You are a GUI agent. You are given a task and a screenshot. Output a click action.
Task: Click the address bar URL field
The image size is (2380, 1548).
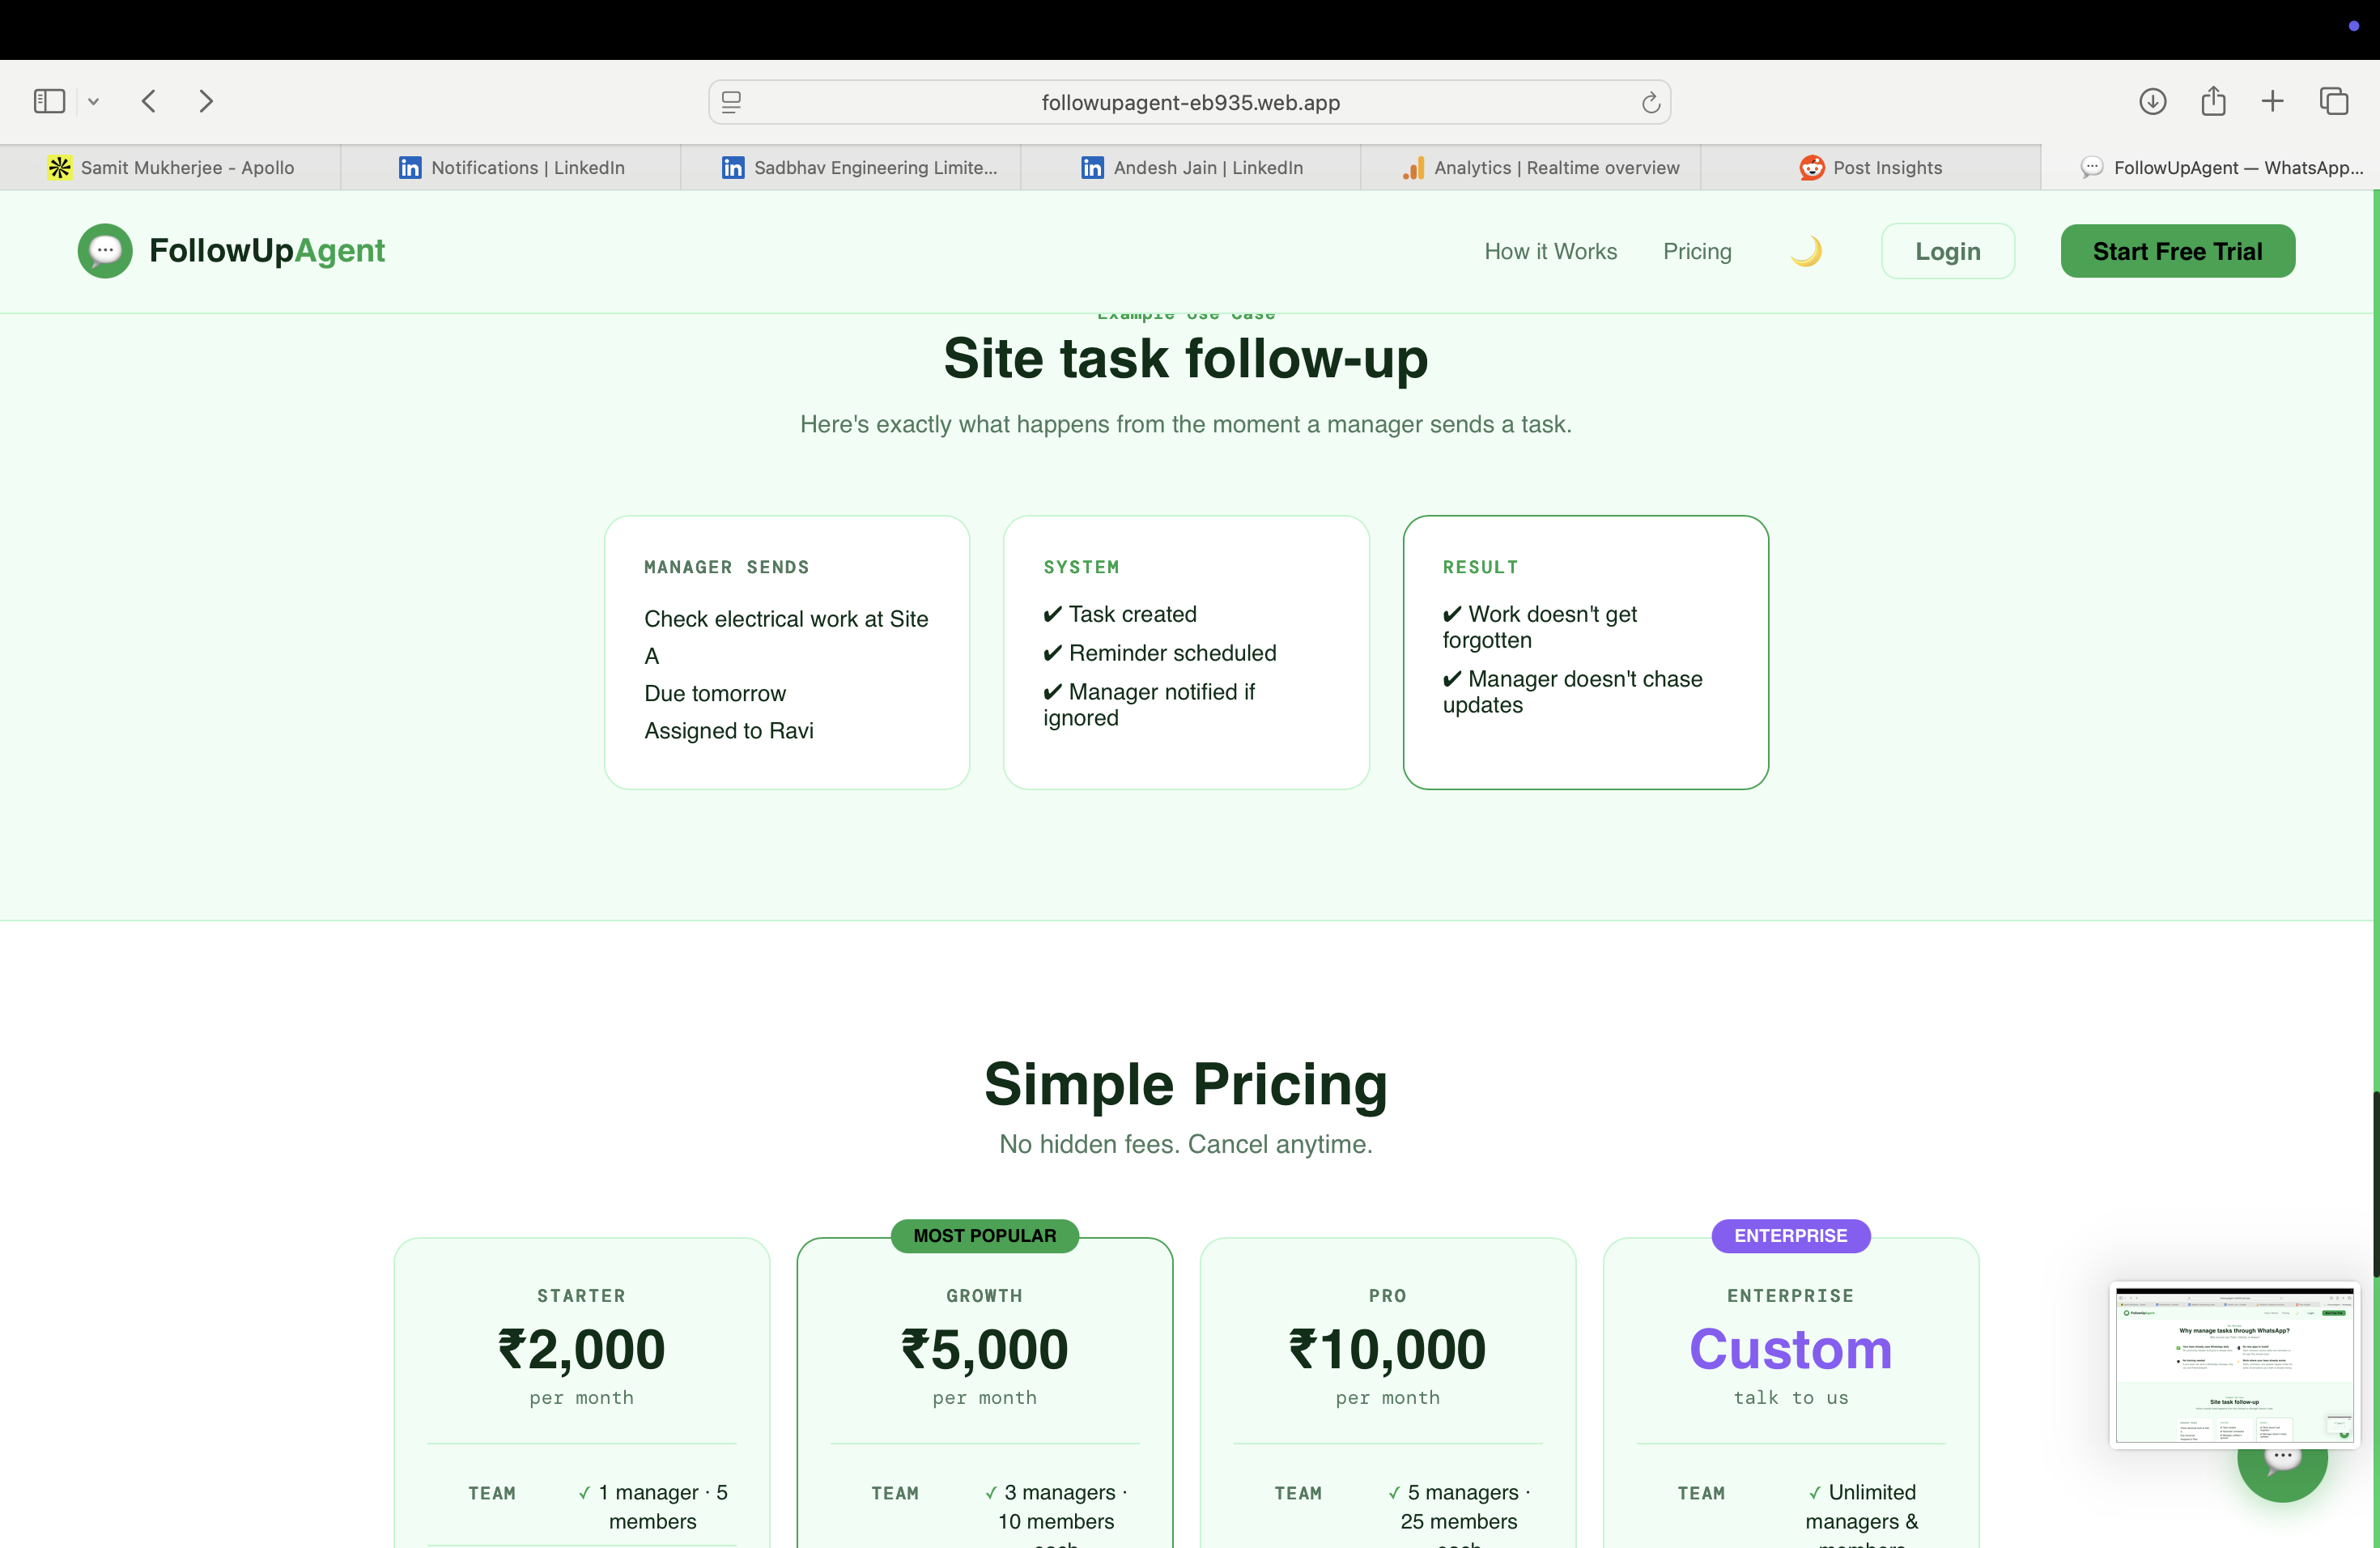[1190, 102]
